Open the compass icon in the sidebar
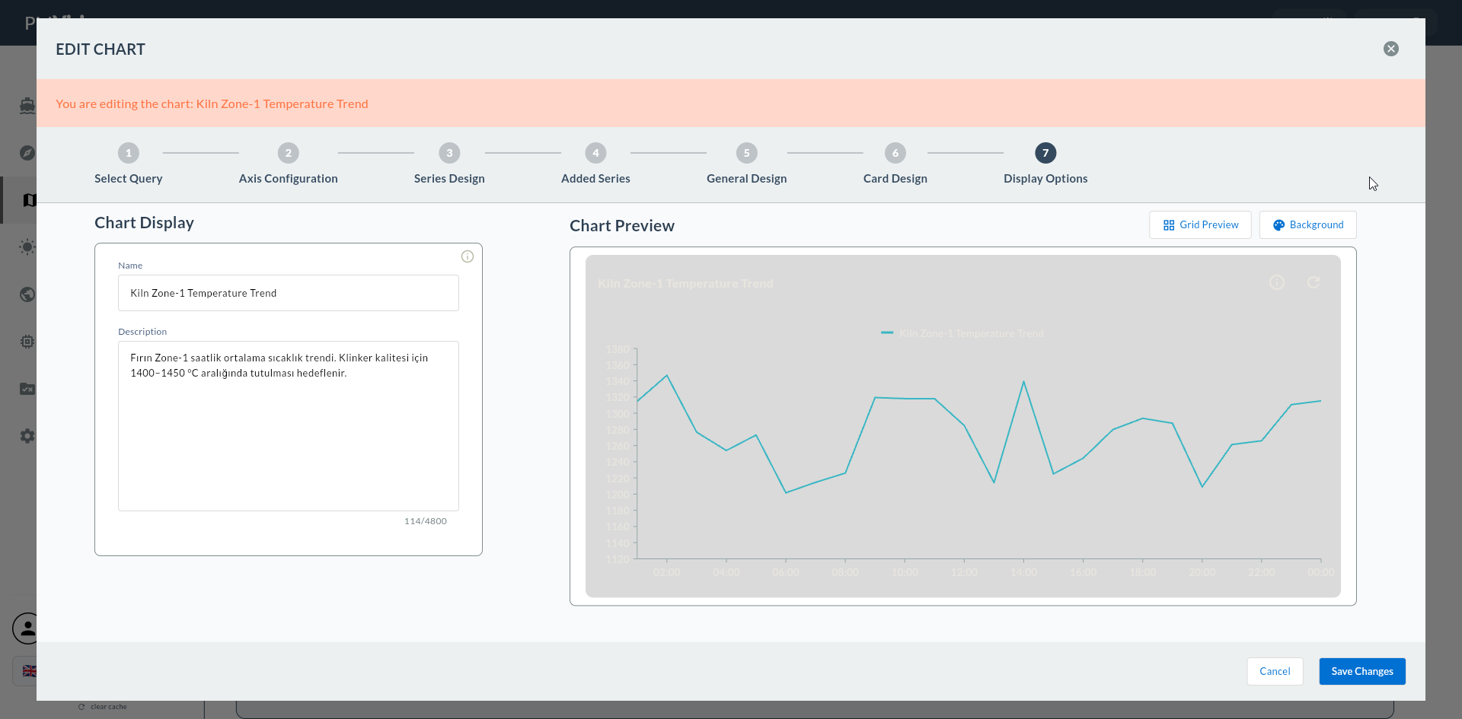This screenshot has height=719, width=1462. click(x=27, y=153)
